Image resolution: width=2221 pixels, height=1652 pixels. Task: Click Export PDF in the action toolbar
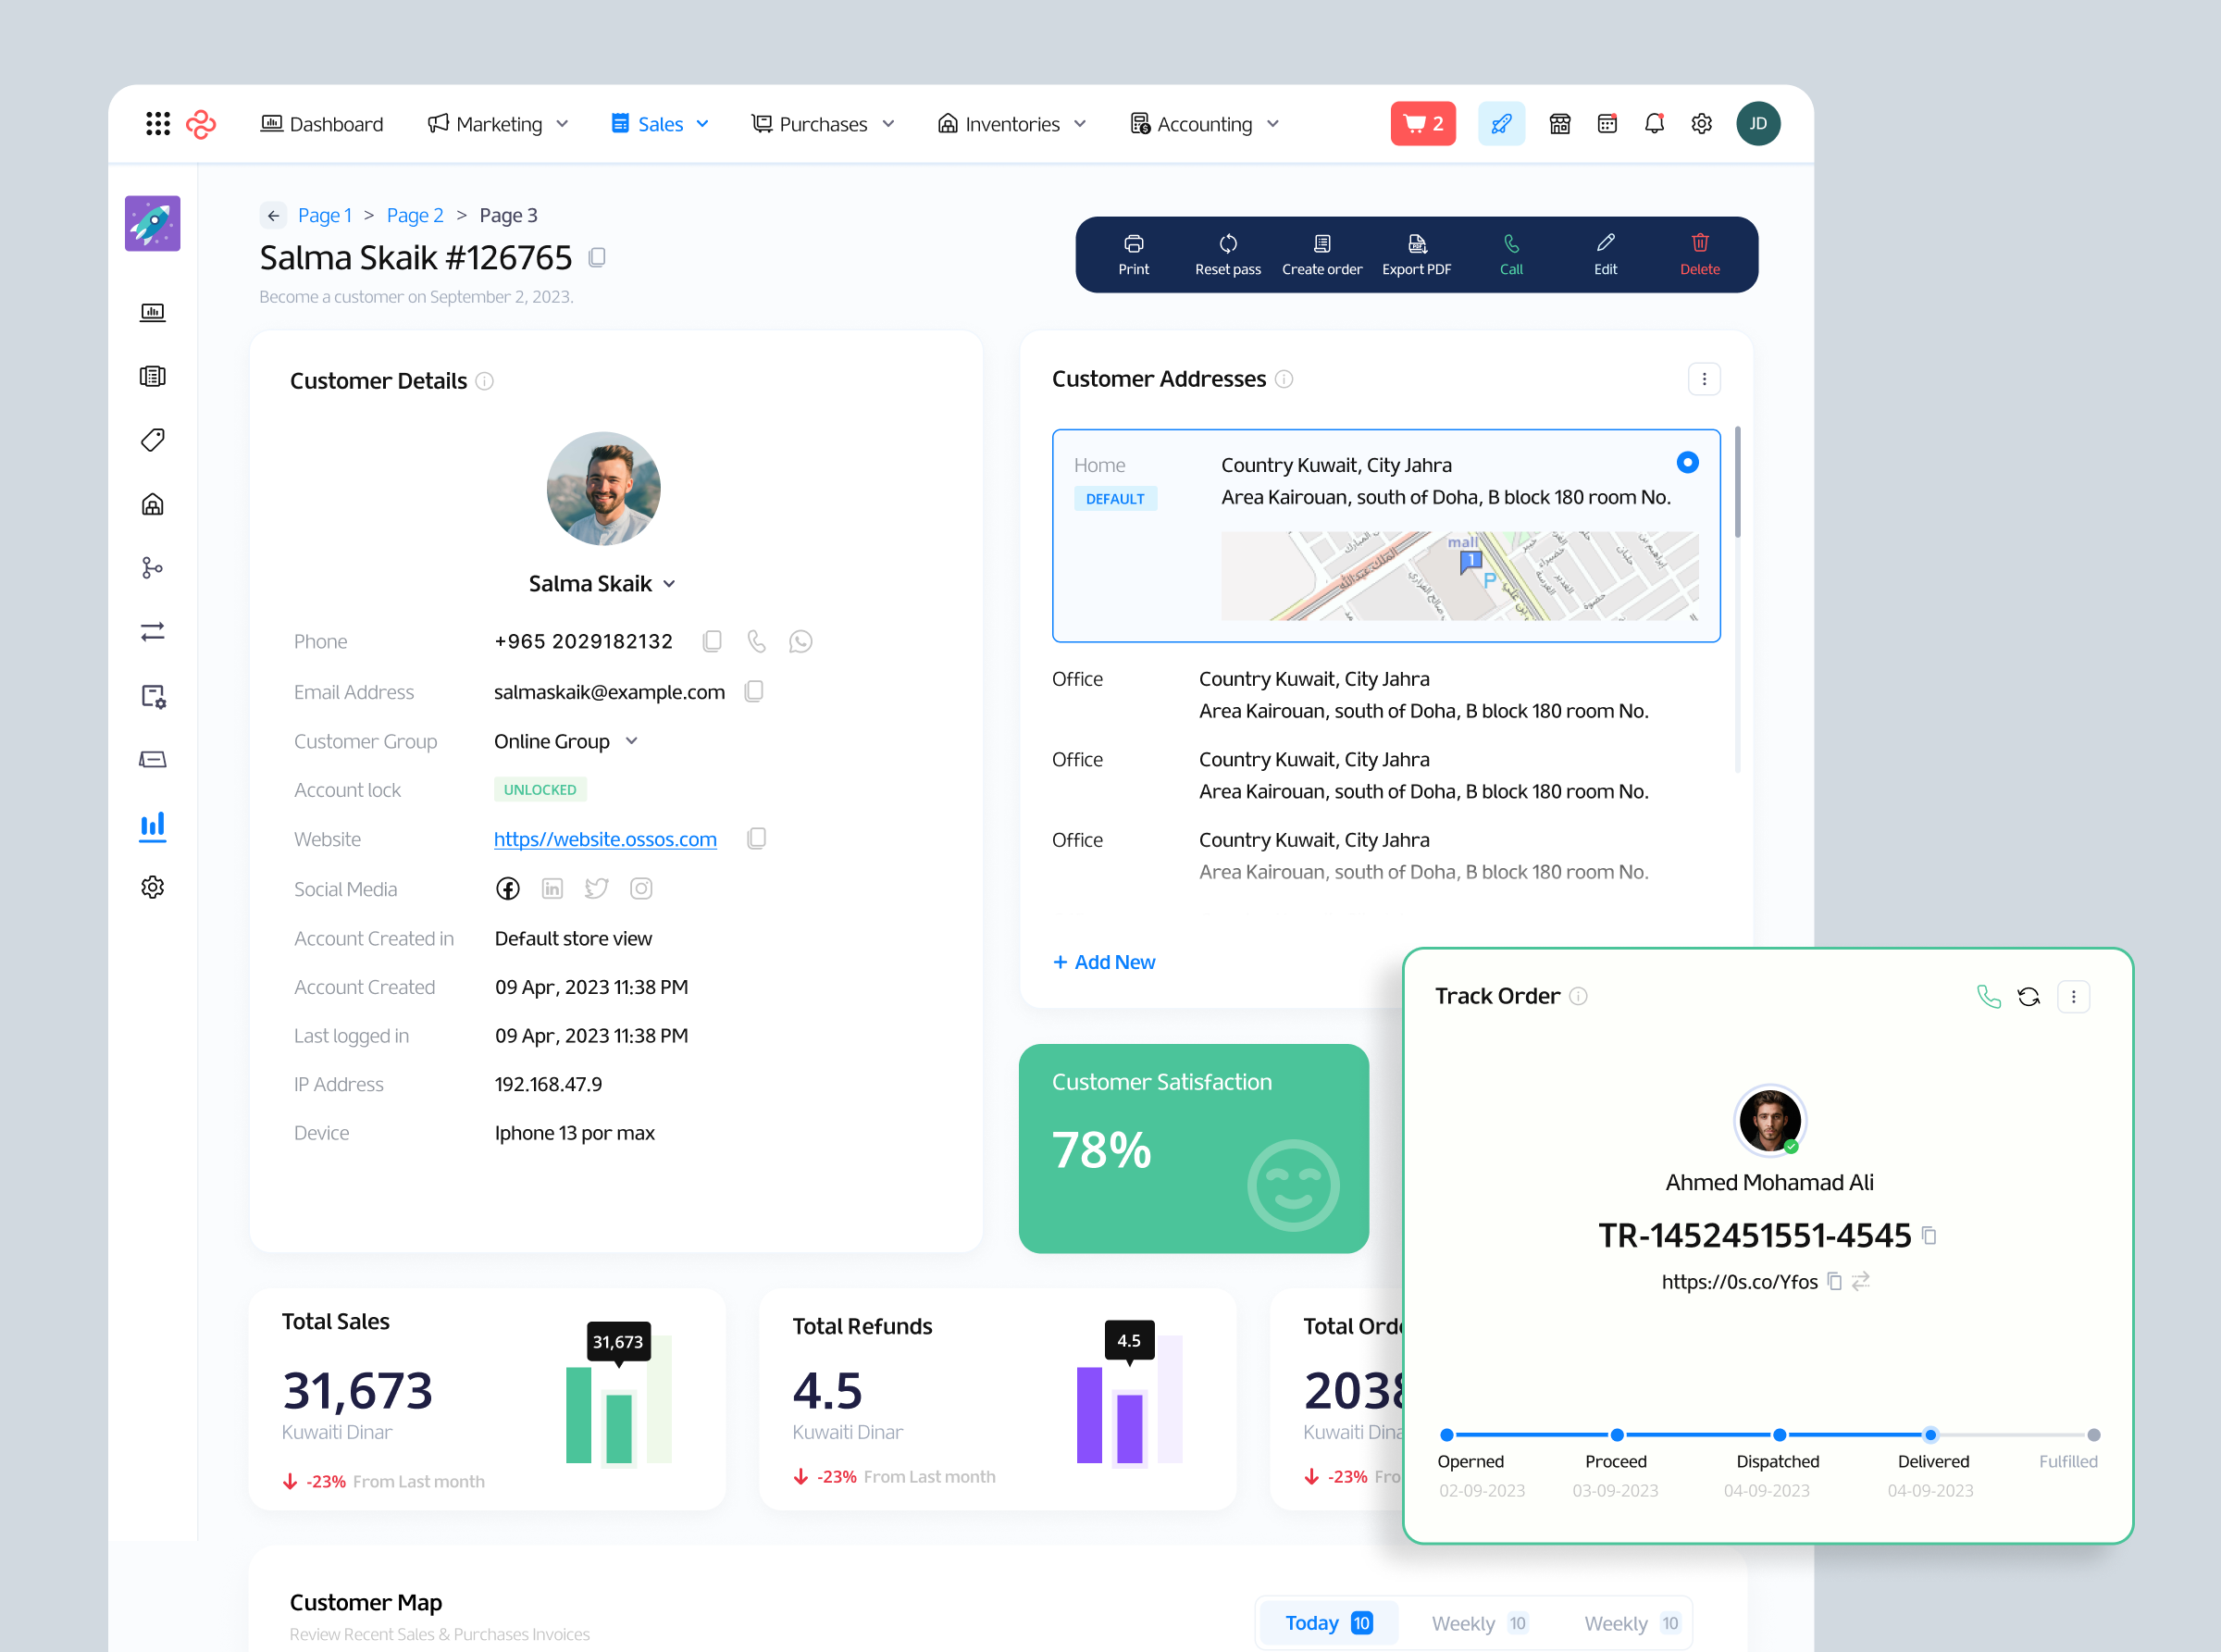1416,253
